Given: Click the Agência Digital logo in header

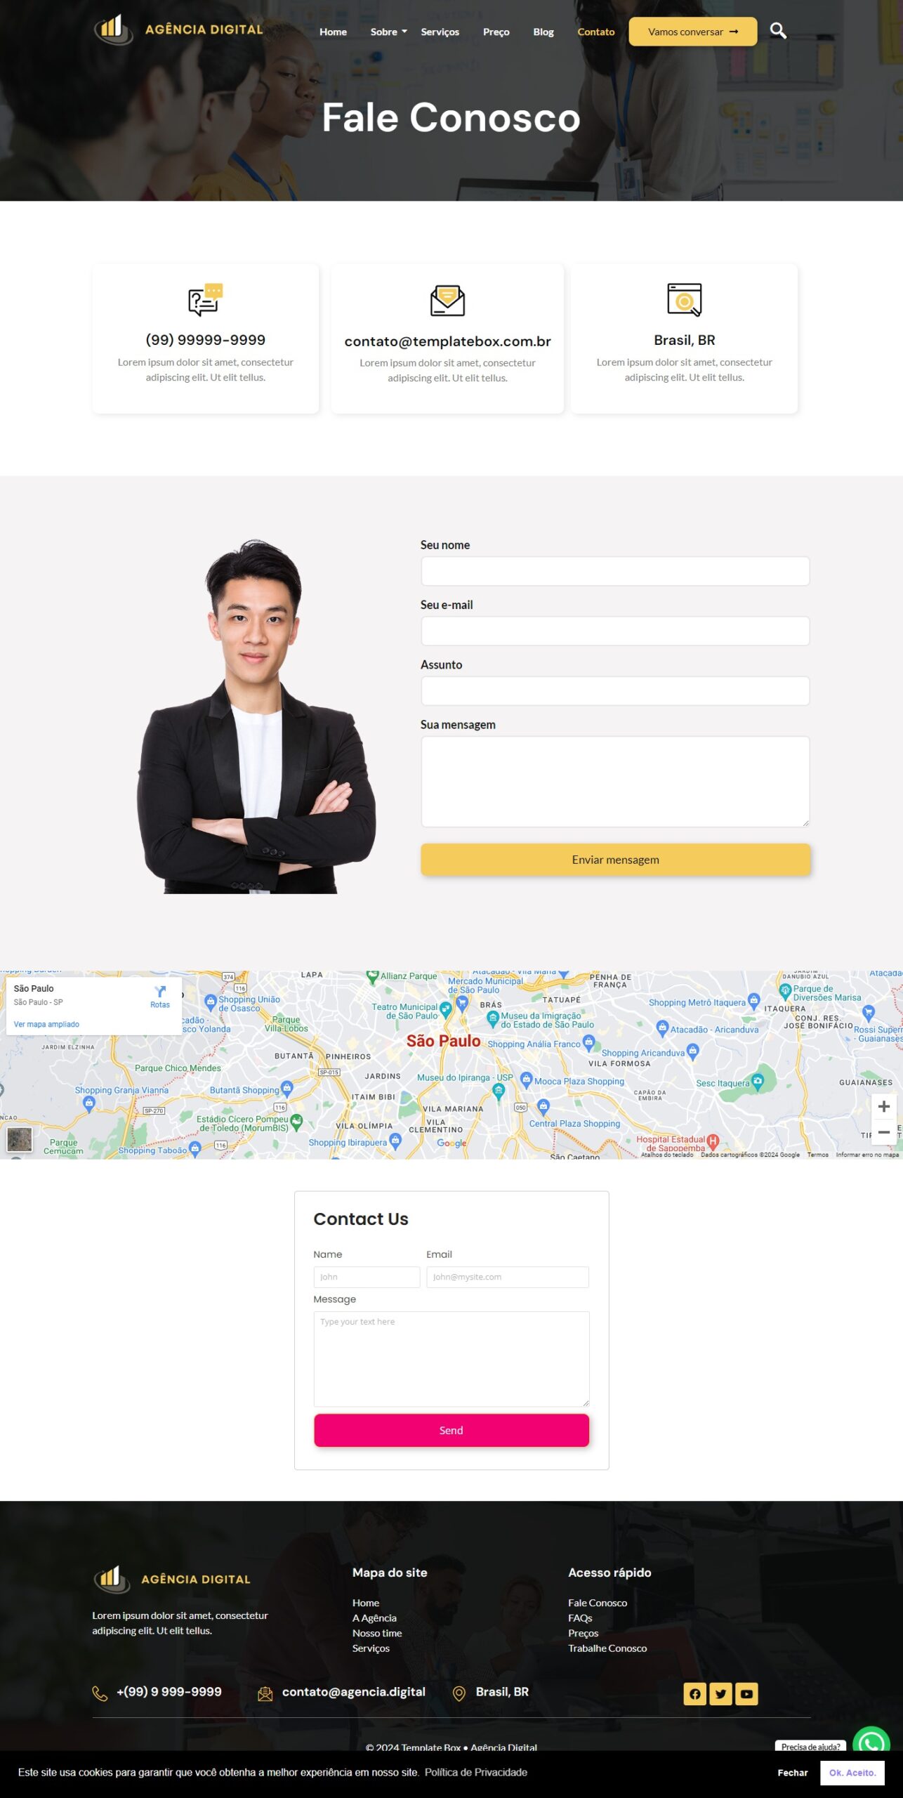Looking at the screenshot, I should click(178, 29).
